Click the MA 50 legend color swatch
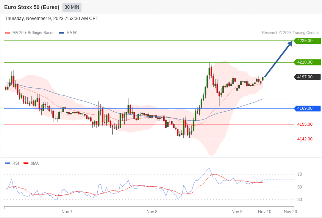322x218 pixels. 61,33
